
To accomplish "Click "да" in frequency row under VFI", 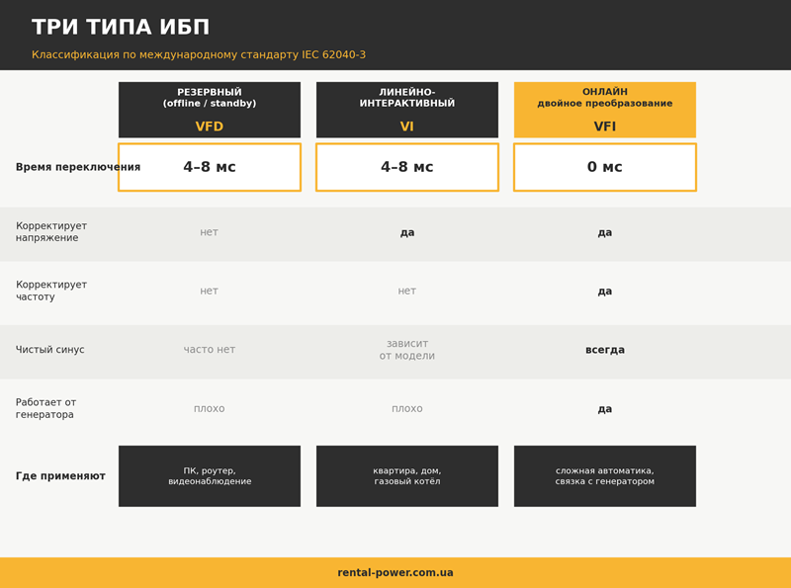I will click(605, 291).
